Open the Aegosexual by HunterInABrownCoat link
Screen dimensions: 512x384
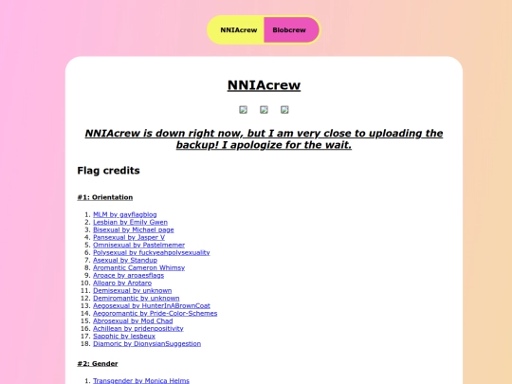(x=152, y=305)
